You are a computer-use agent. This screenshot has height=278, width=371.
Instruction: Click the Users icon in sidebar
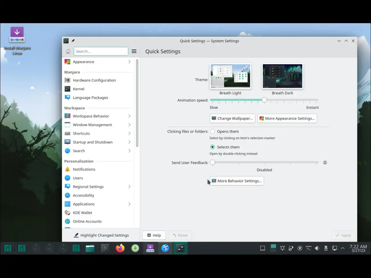(x=68, y=178)
